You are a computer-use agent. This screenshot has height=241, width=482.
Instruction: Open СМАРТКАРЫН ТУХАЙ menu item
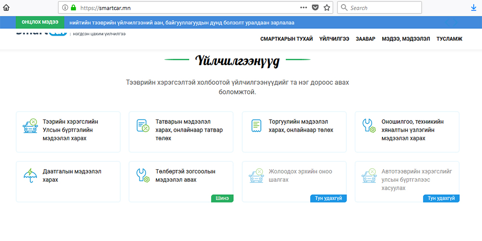pyautogui.click(x=286, y=39)
